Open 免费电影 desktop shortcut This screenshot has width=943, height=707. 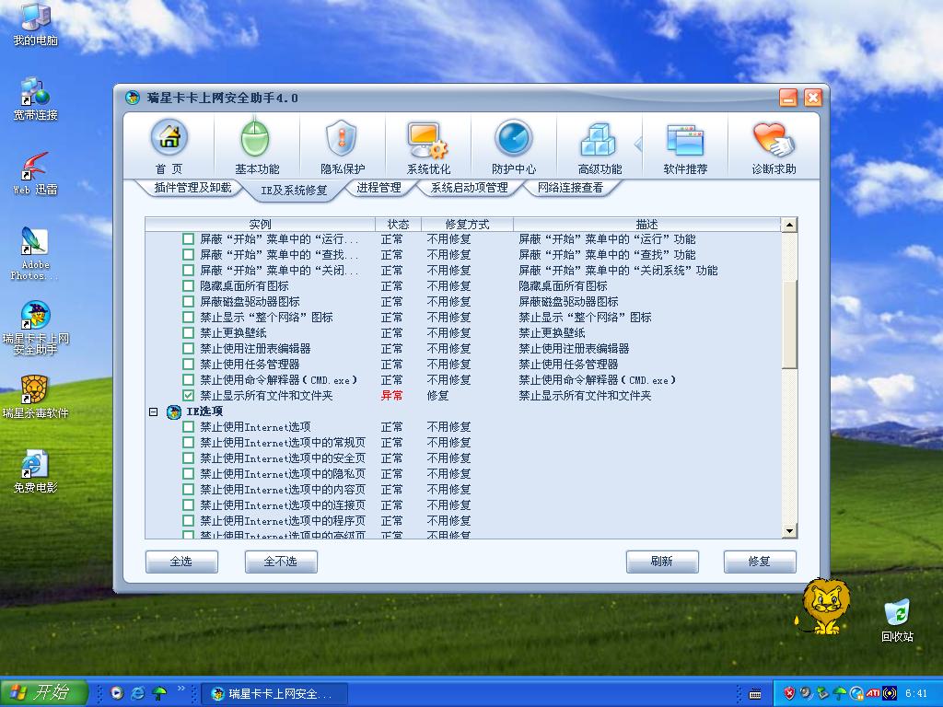pyautogui.click(x=36, y=471)
